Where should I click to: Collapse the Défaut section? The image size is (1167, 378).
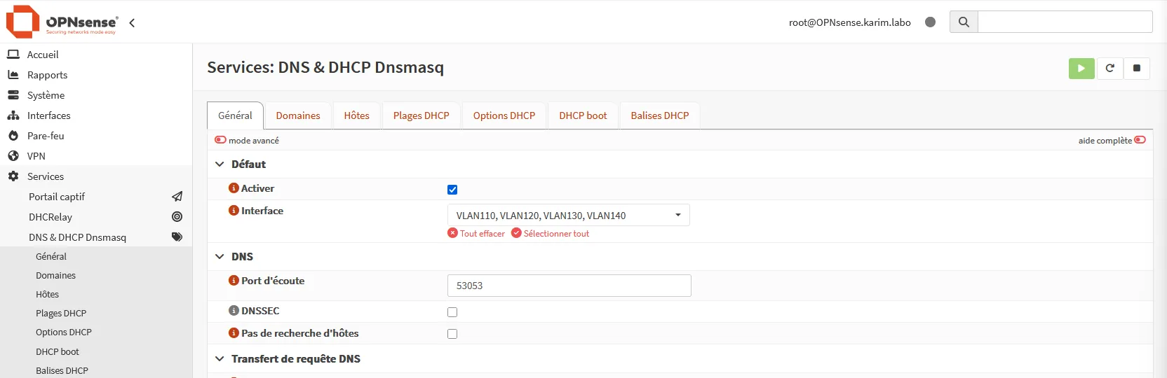[x=220, y=164]
